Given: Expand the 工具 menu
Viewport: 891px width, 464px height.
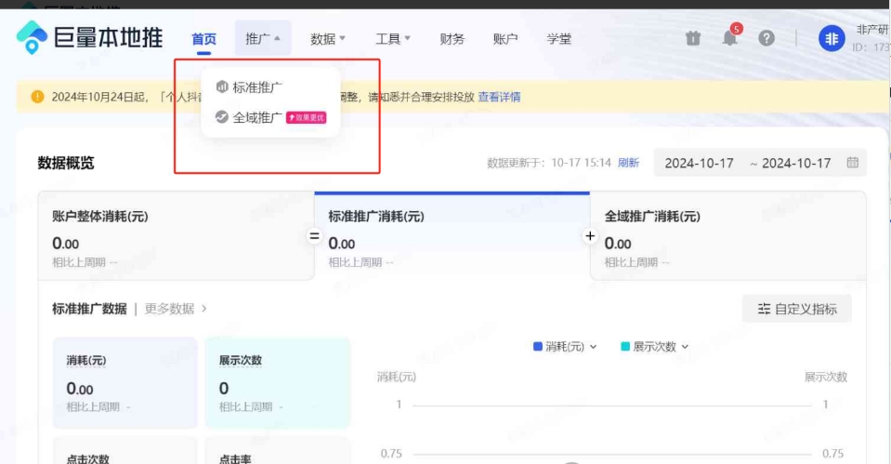Looking at the screenshot, I should coord(393,39).
